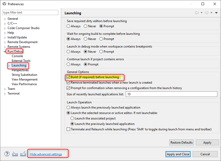Viewport: 221px width, 161px height.
Task: Open forward history dropdown arrow
Action: (x=211, y=13)
